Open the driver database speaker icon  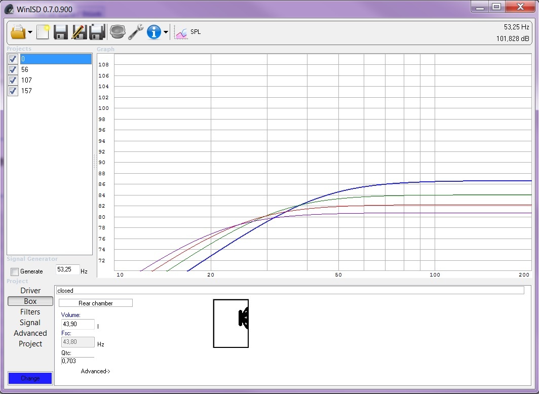pyautogui.click(x=117, y=32)
